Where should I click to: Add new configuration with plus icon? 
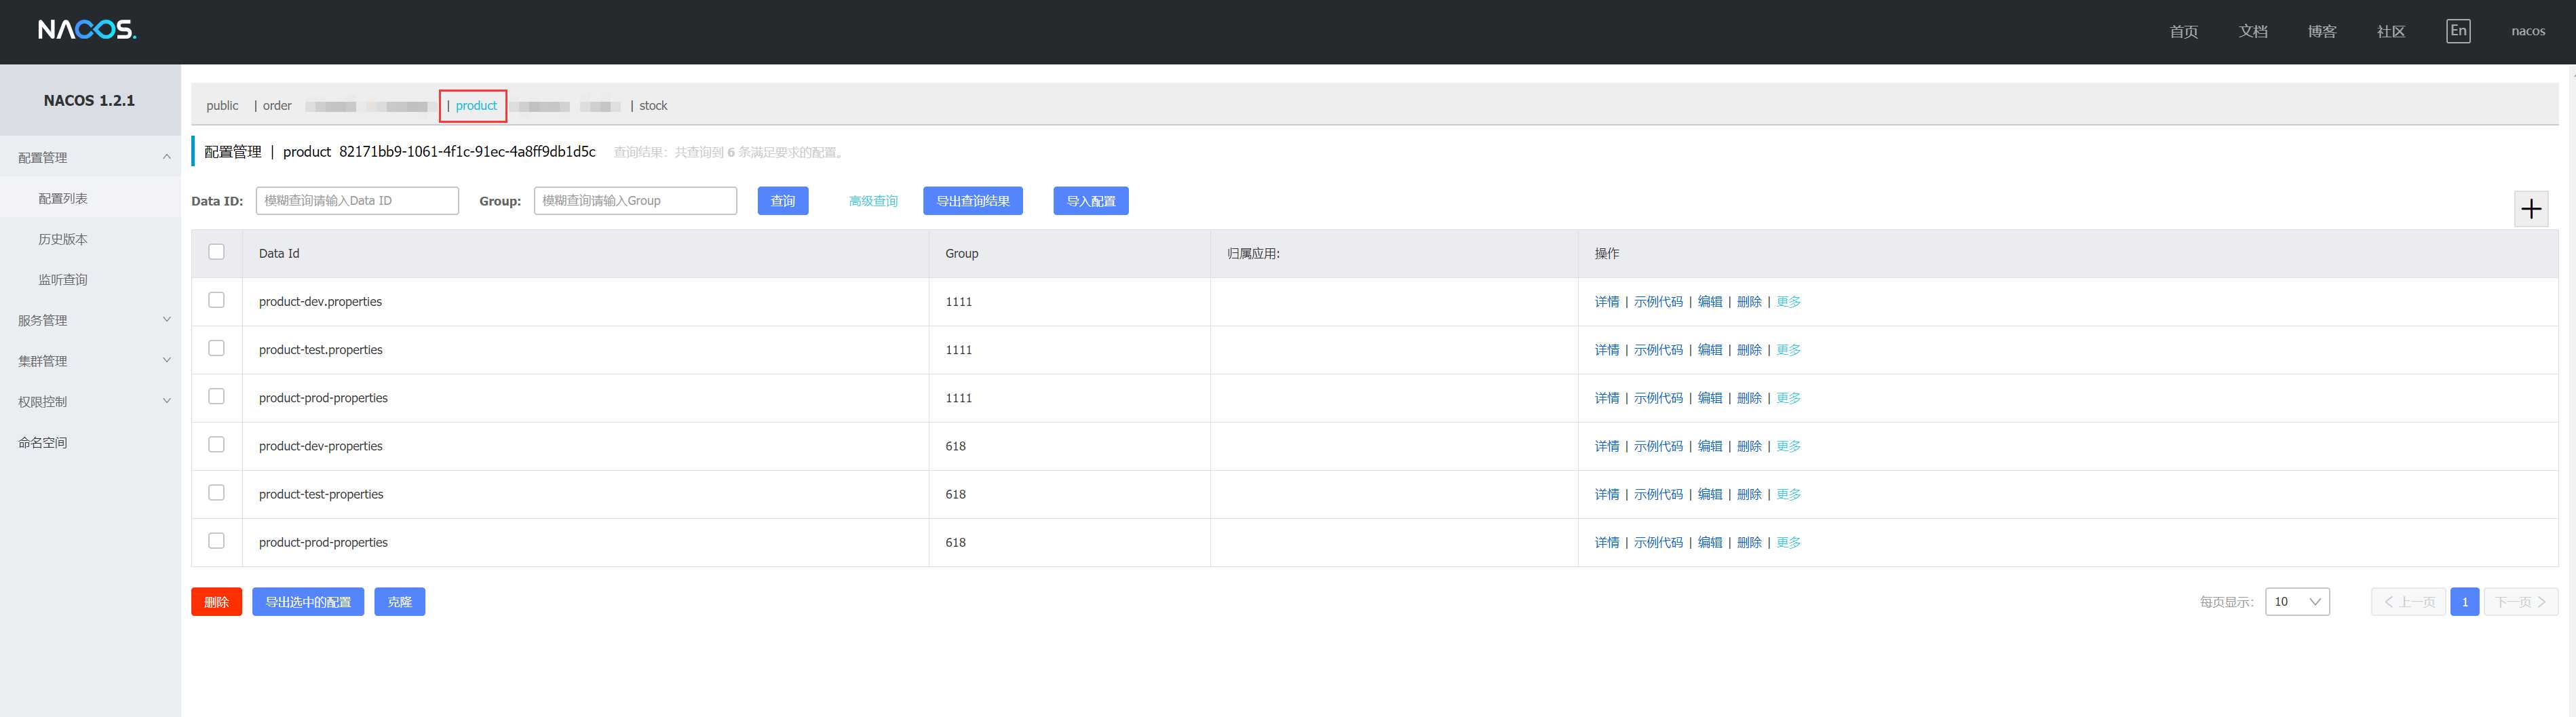(x=2531, y=209)
